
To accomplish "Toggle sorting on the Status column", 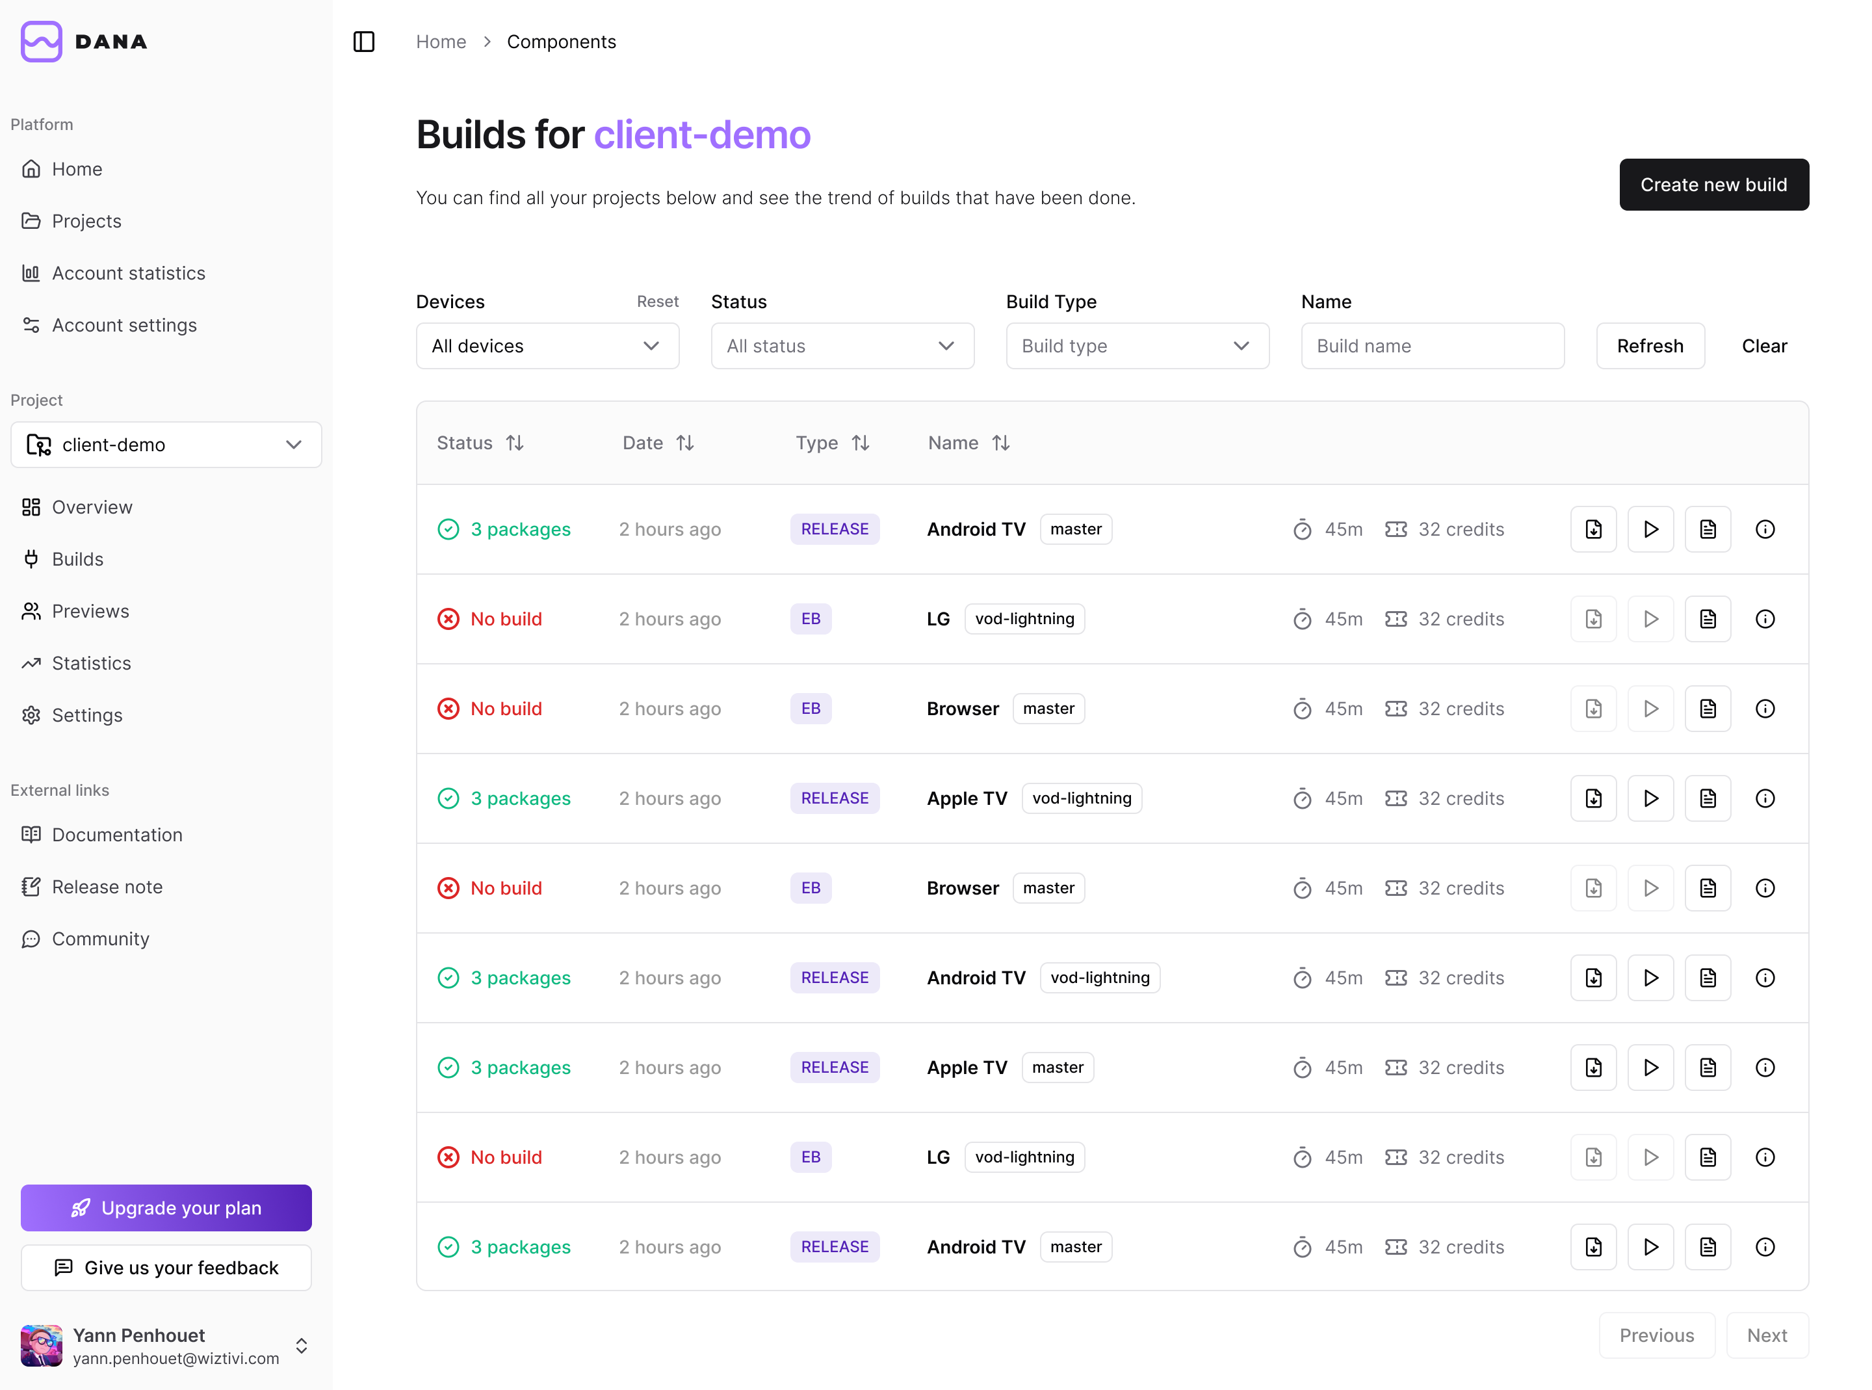I will coord(515,443).
